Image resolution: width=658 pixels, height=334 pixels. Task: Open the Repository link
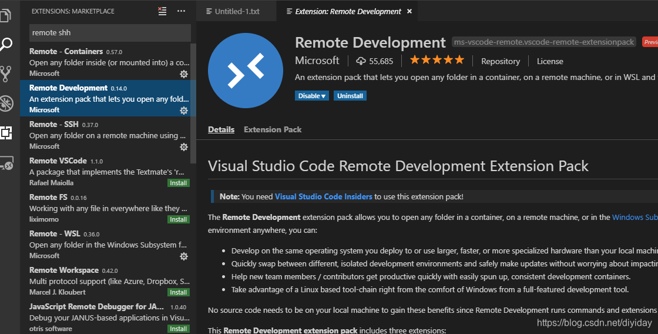(500, 61)
